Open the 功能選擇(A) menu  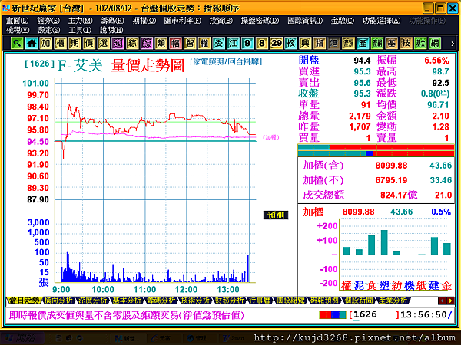pos(381,21)
